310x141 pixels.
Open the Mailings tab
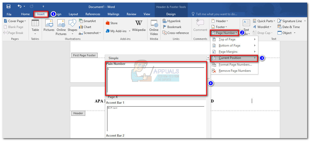pos(113,14)
